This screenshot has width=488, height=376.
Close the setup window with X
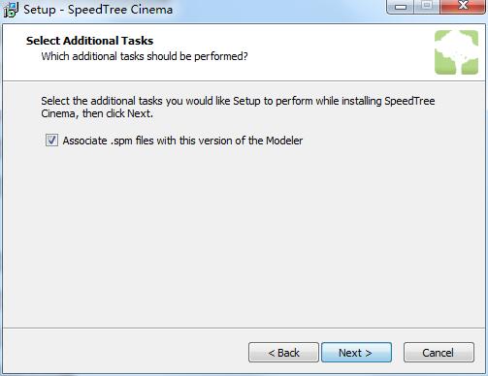[x=463, y=7]
